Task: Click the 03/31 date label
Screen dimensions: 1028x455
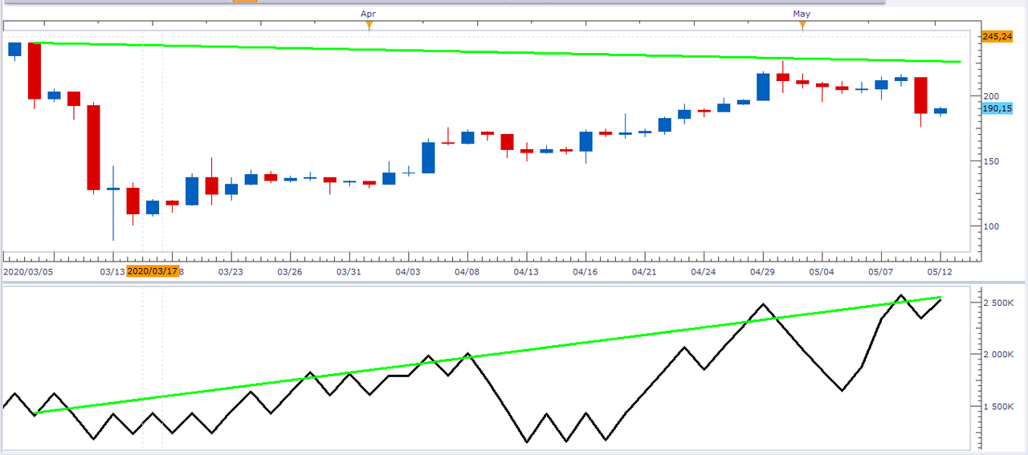Action: pos(349,272)
